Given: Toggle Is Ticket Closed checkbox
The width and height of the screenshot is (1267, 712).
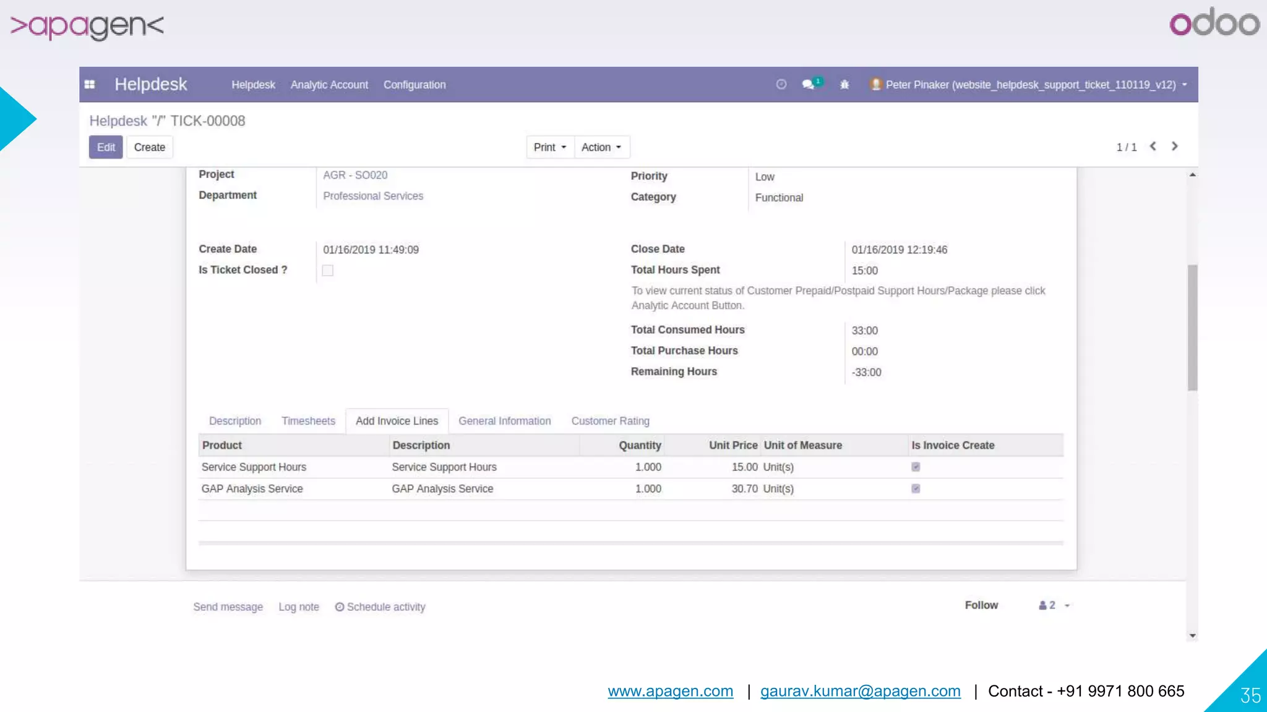Looking at the screenshot, I should 328,271.
